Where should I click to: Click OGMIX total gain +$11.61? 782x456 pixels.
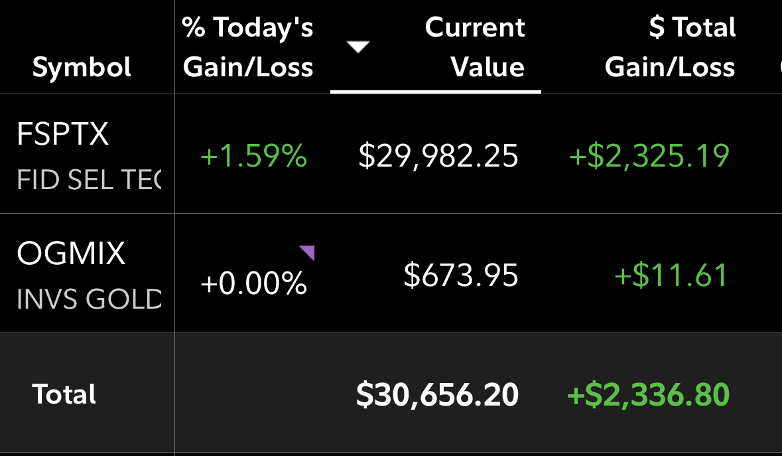point(671,275)
